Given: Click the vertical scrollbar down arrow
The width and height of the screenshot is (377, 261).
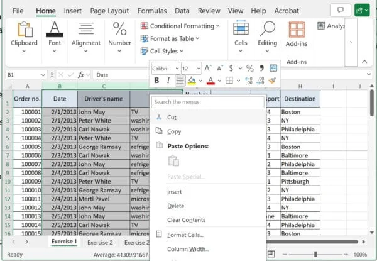Looking at the screenshot, I should (x=372, y=232).
